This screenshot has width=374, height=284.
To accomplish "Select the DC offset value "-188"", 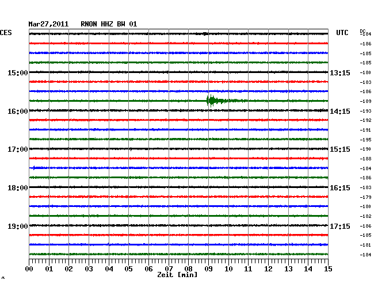I will pos(365,159).
